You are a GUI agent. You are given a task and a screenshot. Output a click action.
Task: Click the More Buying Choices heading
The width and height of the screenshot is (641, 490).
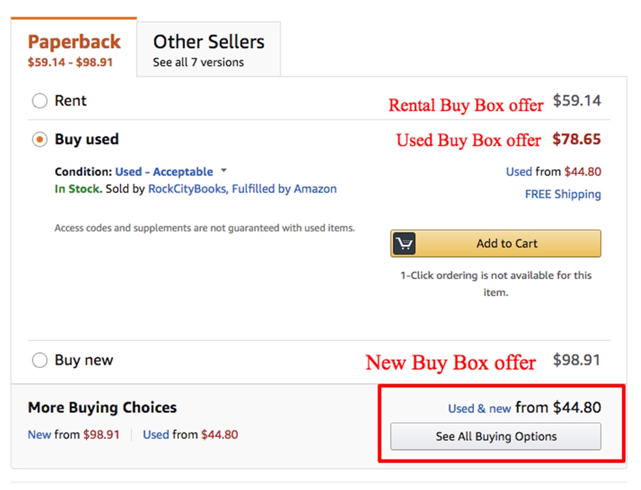102,408
